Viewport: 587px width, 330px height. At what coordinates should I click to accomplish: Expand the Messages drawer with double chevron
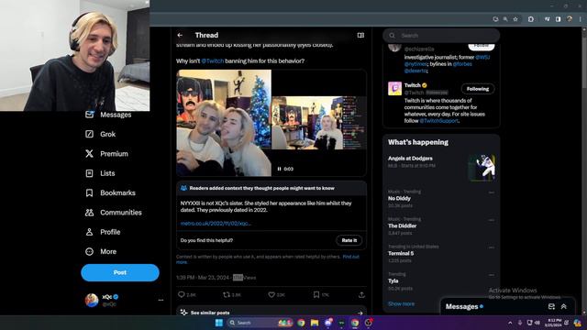[x=564, y=306]
